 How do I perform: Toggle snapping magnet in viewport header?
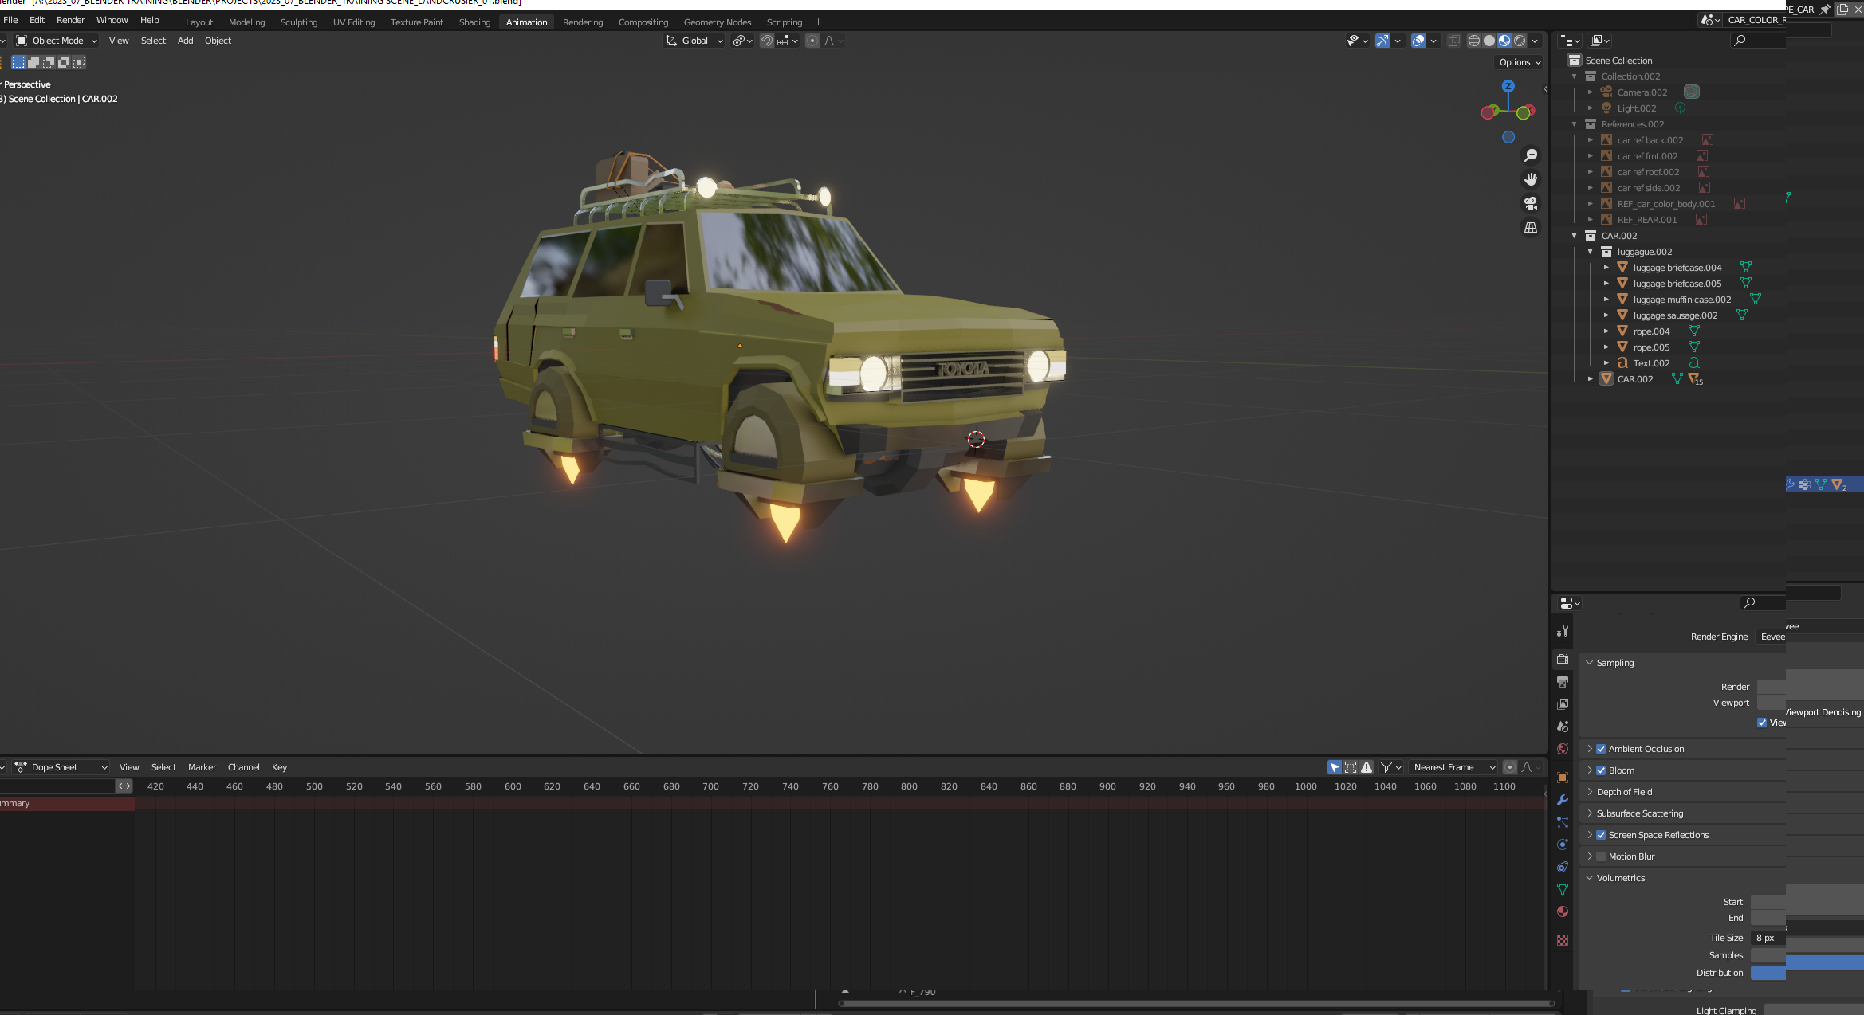766,41
